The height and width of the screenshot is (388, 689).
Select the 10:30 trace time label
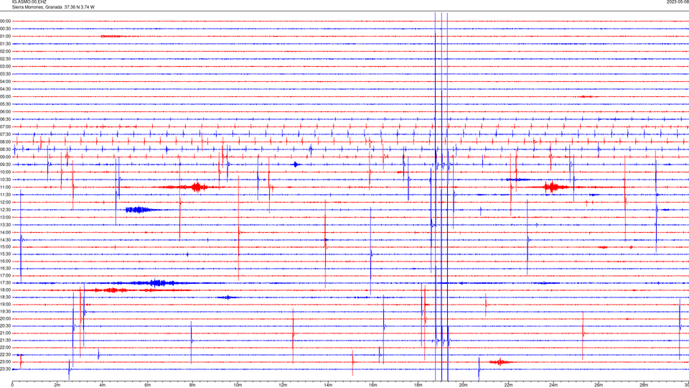(5, 180)
